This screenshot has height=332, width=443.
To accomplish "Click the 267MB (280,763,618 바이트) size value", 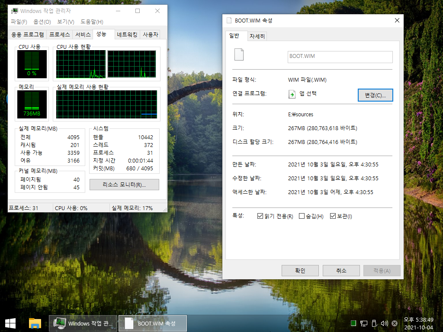I will [x=323, y=128].
